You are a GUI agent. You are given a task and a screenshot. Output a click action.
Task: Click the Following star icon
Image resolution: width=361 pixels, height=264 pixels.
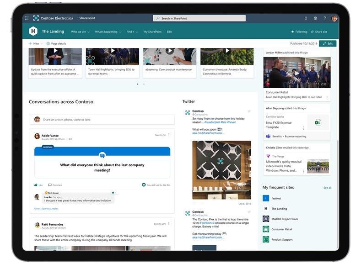292,32
